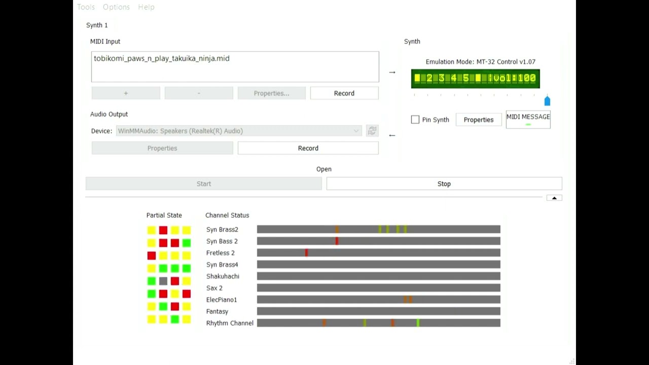Collapse the details panel with the arrow
Image resolution: width=649 pixels, height=365 pixels.
click(x=554, y=198)
